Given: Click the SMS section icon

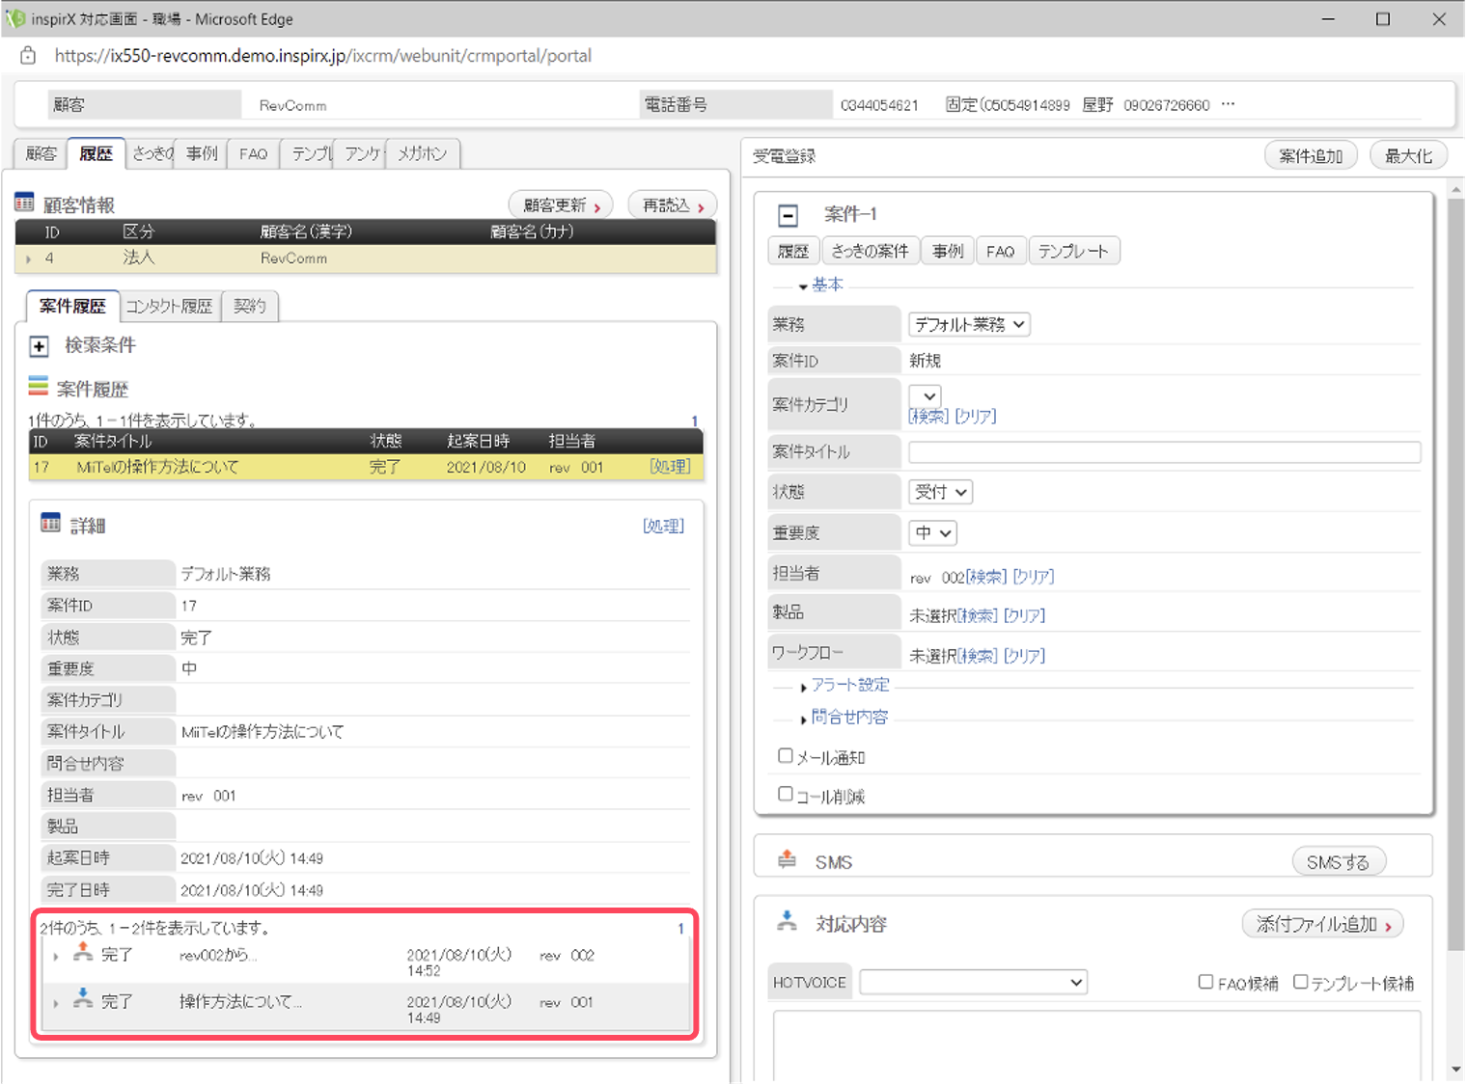Looking at the screenshot, I should click(788, 859).
